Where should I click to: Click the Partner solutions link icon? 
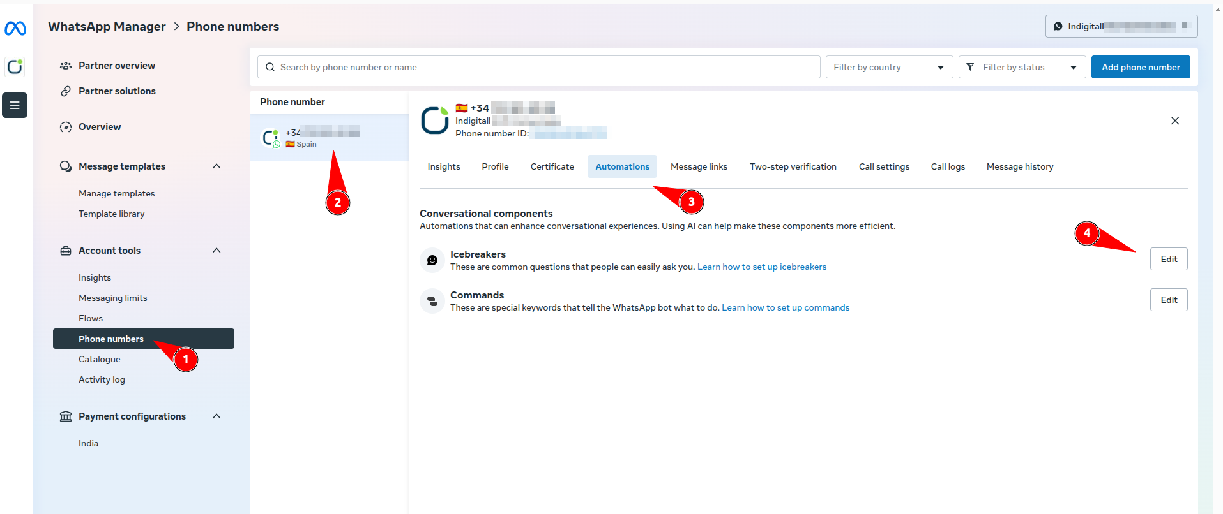66,91
